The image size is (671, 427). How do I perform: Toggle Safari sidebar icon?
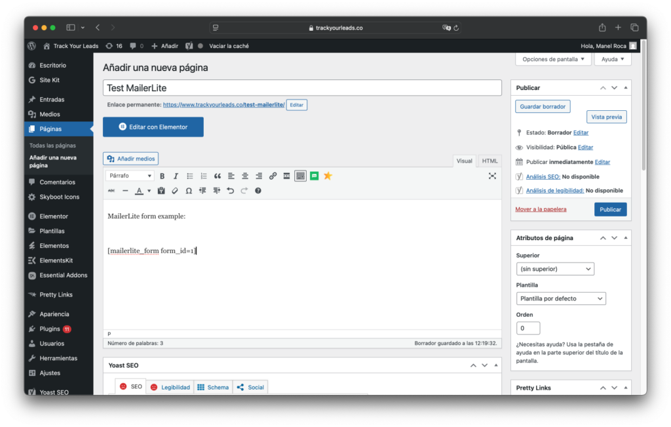coord(71,28)
